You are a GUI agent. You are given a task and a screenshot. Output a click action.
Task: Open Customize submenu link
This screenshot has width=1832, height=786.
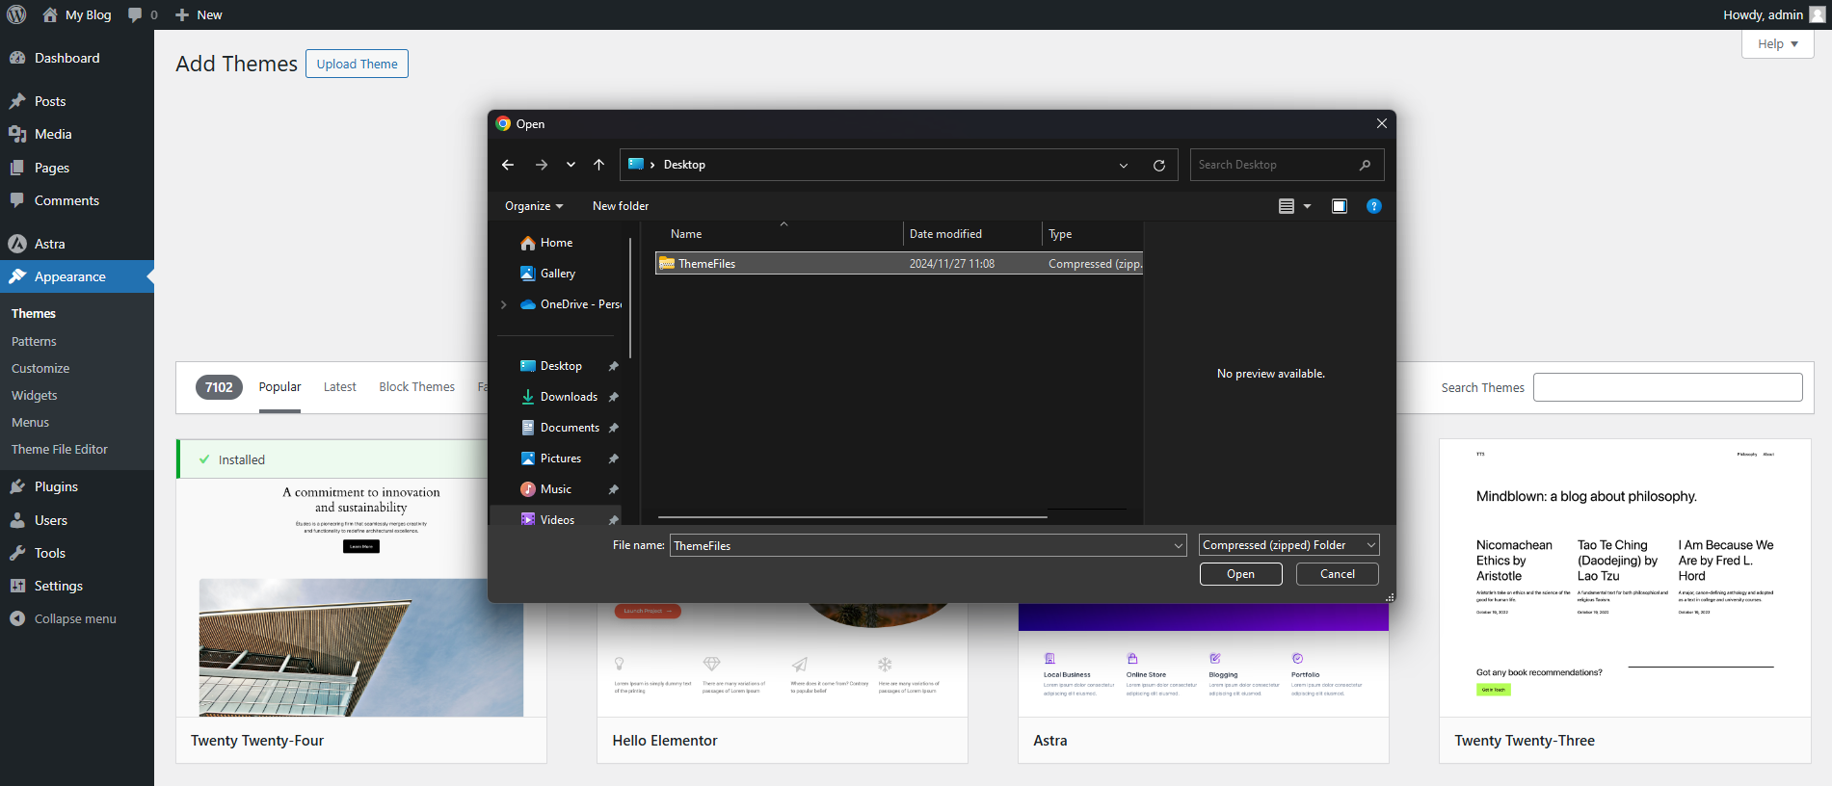40,368
